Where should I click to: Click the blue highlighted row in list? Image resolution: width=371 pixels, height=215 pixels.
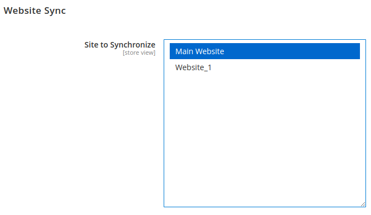[264, 51]
